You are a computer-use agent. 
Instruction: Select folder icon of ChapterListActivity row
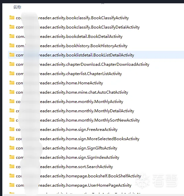point(12,73)
